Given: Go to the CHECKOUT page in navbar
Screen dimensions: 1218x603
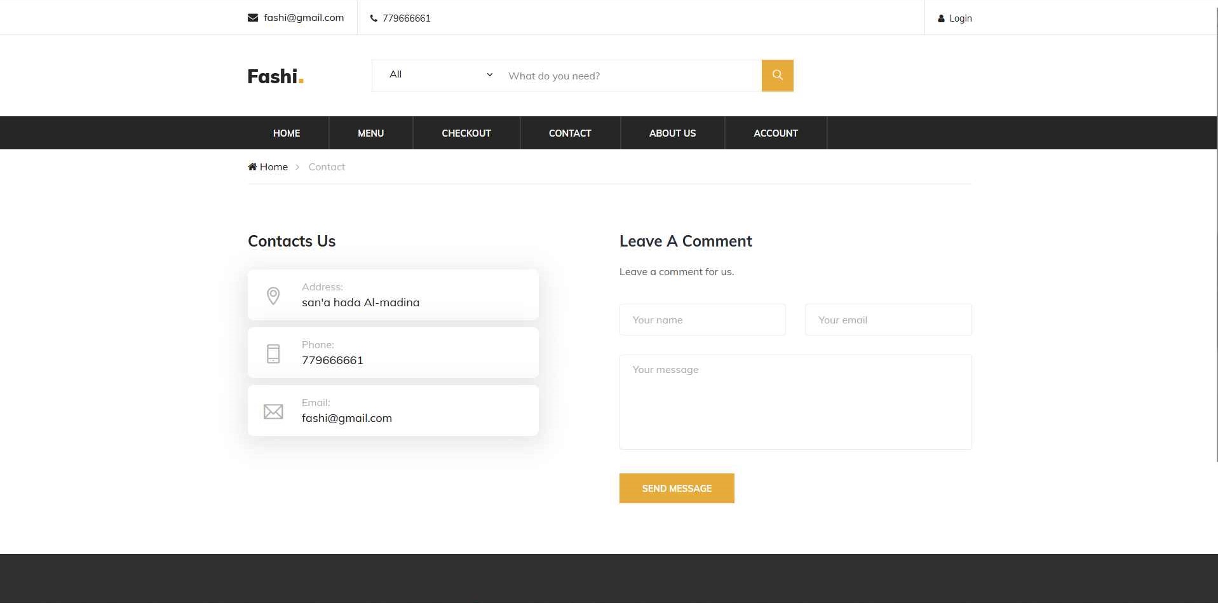Looking at the screenshot, I should coord(466,133).
